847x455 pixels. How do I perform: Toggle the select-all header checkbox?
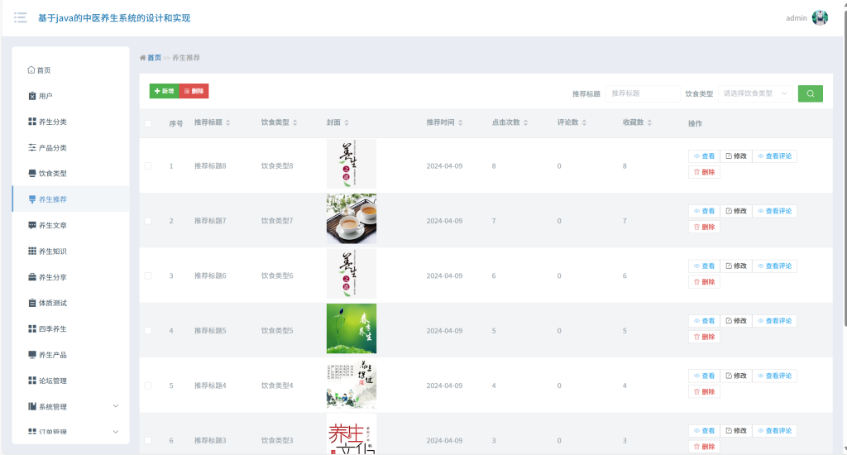click(x=148, y=124)
